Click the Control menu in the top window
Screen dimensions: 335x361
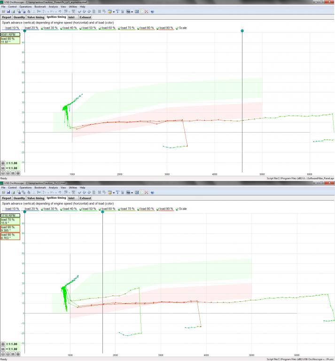(x=12, y=7)
